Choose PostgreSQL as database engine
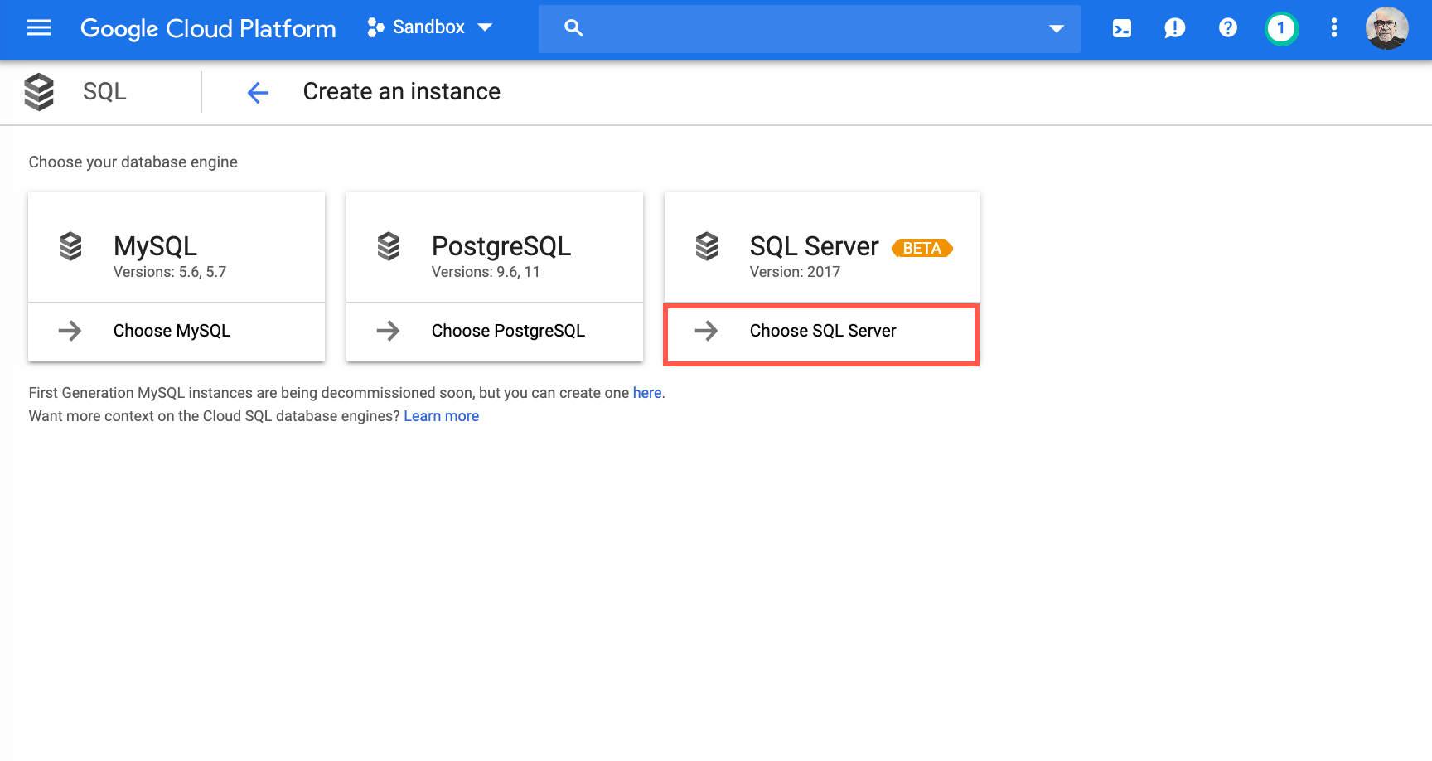Screen dimensions: 1432x761 point(507,332)
